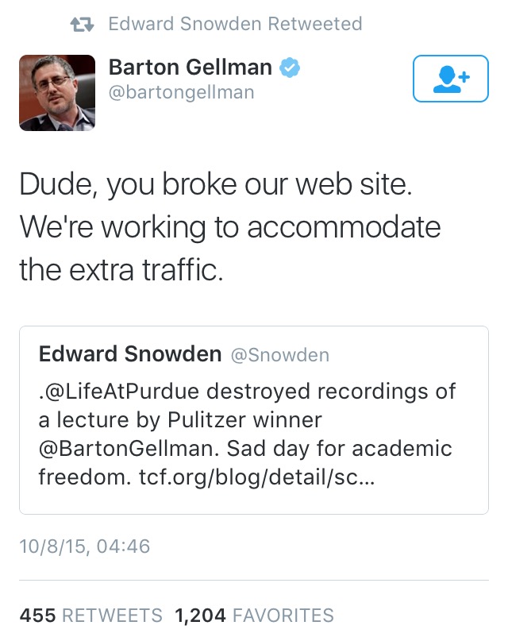The height and width of the screenshot is (637, 508).
Task: Tap the 'Edward Snowden Retweeted' label
Action: [x=235, y=24]
